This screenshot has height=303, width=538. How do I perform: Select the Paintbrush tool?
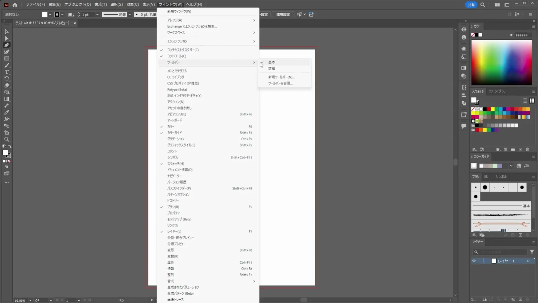[6, 65]
